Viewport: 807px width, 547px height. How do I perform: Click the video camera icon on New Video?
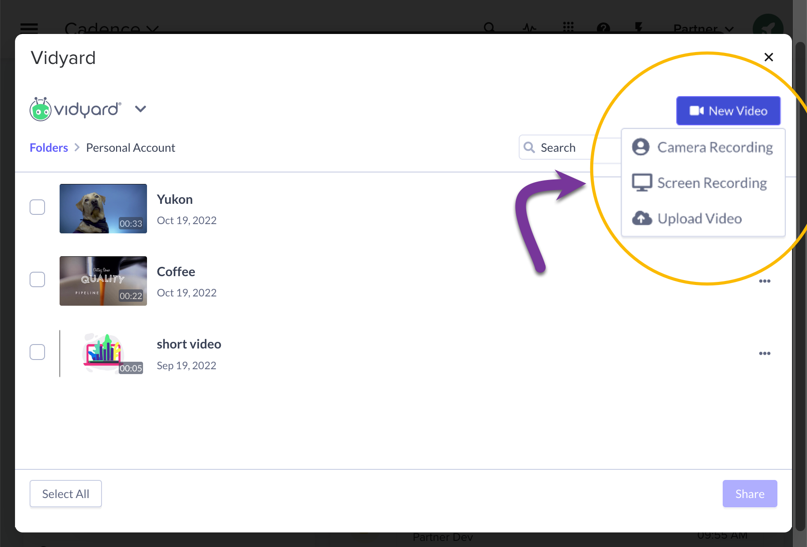[x=697, y=111]
